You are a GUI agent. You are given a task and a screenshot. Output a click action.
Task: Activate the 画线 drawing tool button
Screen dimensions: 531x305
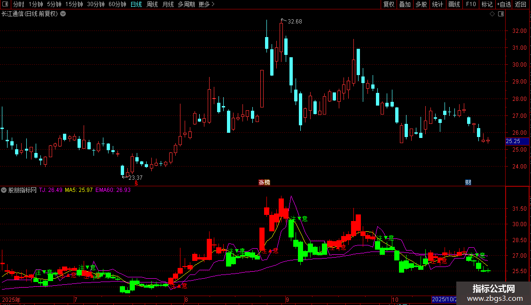(x=454, y=4)
